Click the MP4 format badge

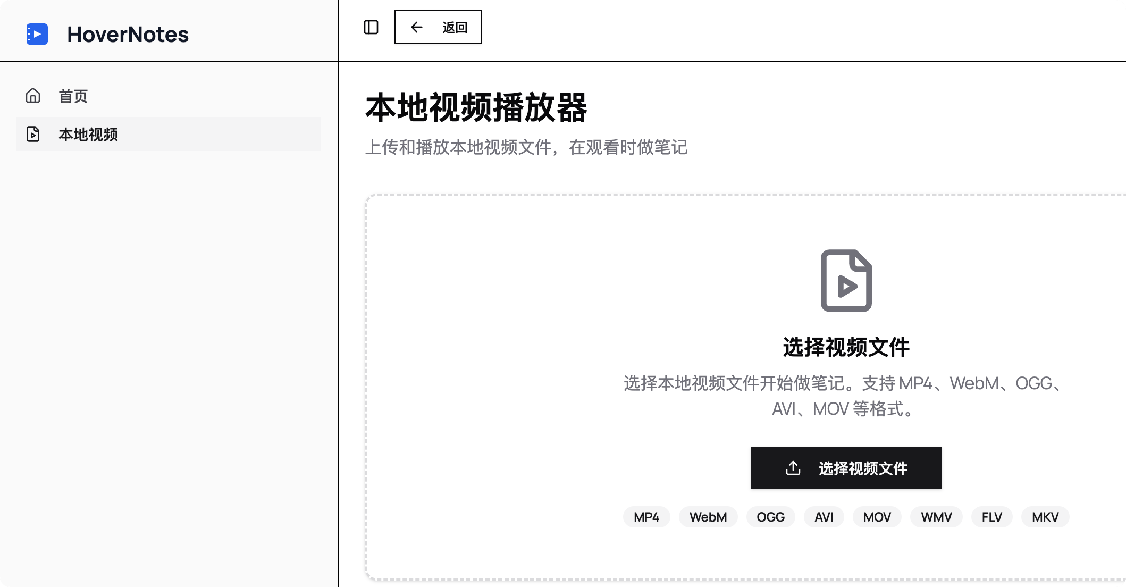(646, 517)
